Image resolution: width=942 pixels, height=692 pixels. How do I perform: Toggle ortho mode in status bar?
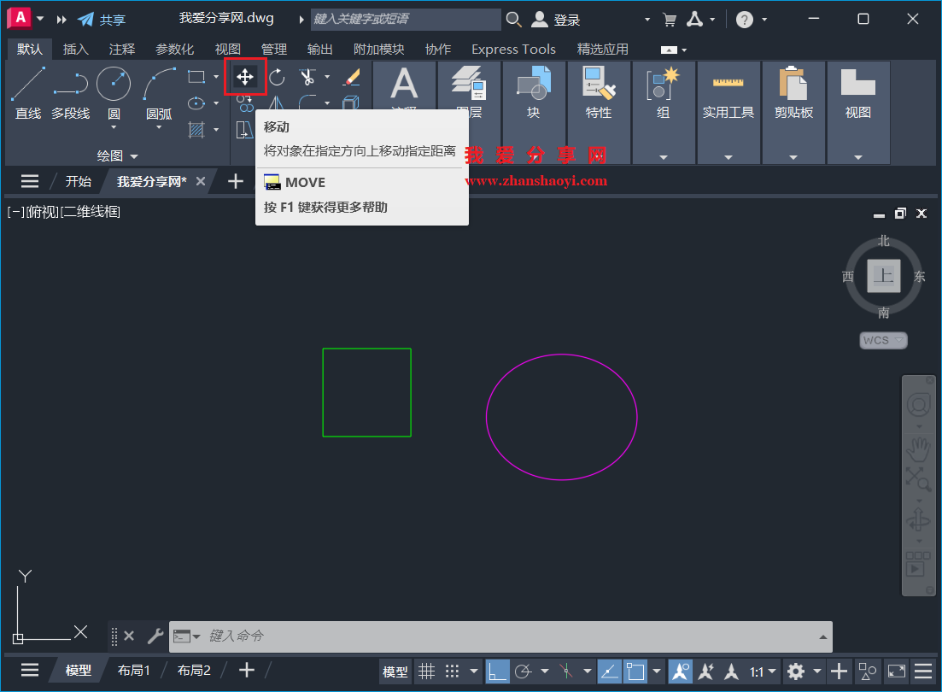pos(497,671)
